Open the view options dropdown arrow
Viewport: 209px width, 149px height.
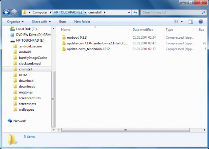(182, 22)
